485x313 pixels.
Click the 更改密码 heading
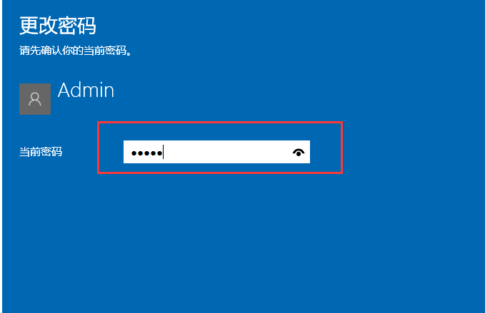coord(58,26)
